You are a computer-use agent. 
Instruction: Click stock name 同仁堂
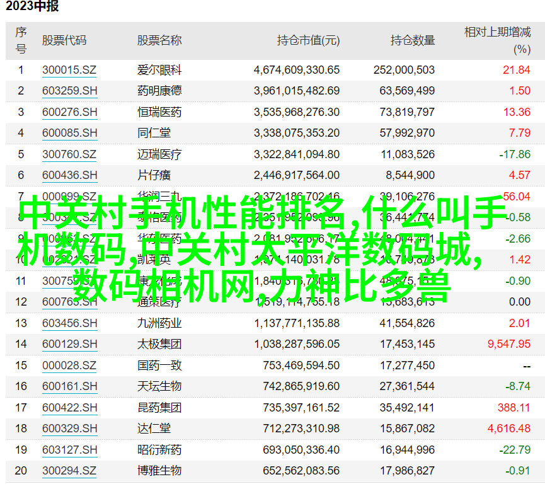[154, 133]
